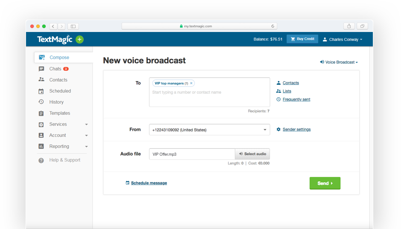Open Templates in sidebar

60,113
